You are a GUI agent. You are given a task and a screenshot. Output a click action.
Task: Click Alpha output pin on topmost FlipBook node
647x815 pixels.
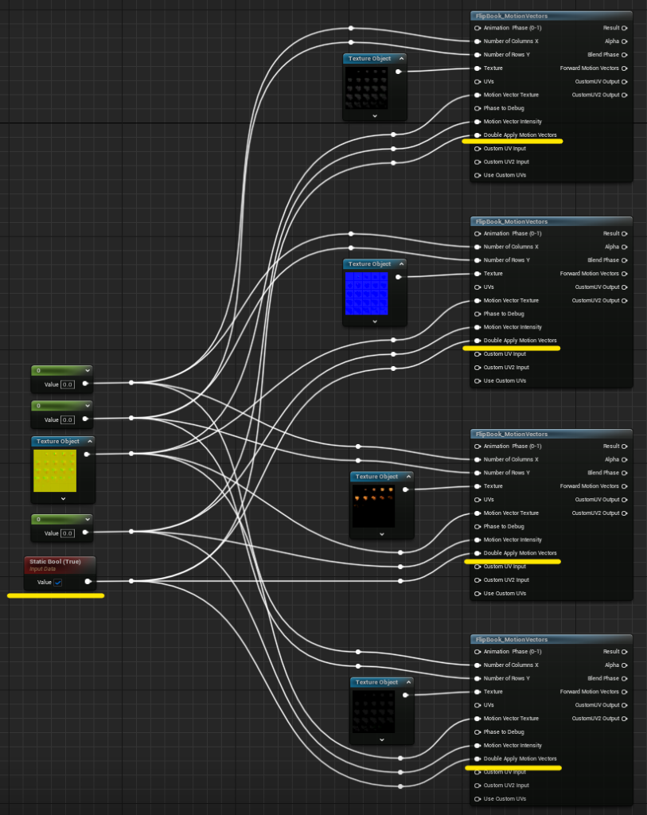pyautogui.click(x=625, y=41)
